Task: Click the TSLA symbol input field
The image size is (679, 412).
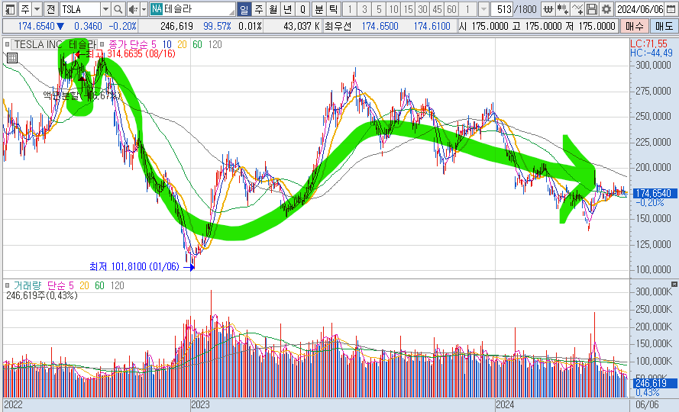Action: 80,9
